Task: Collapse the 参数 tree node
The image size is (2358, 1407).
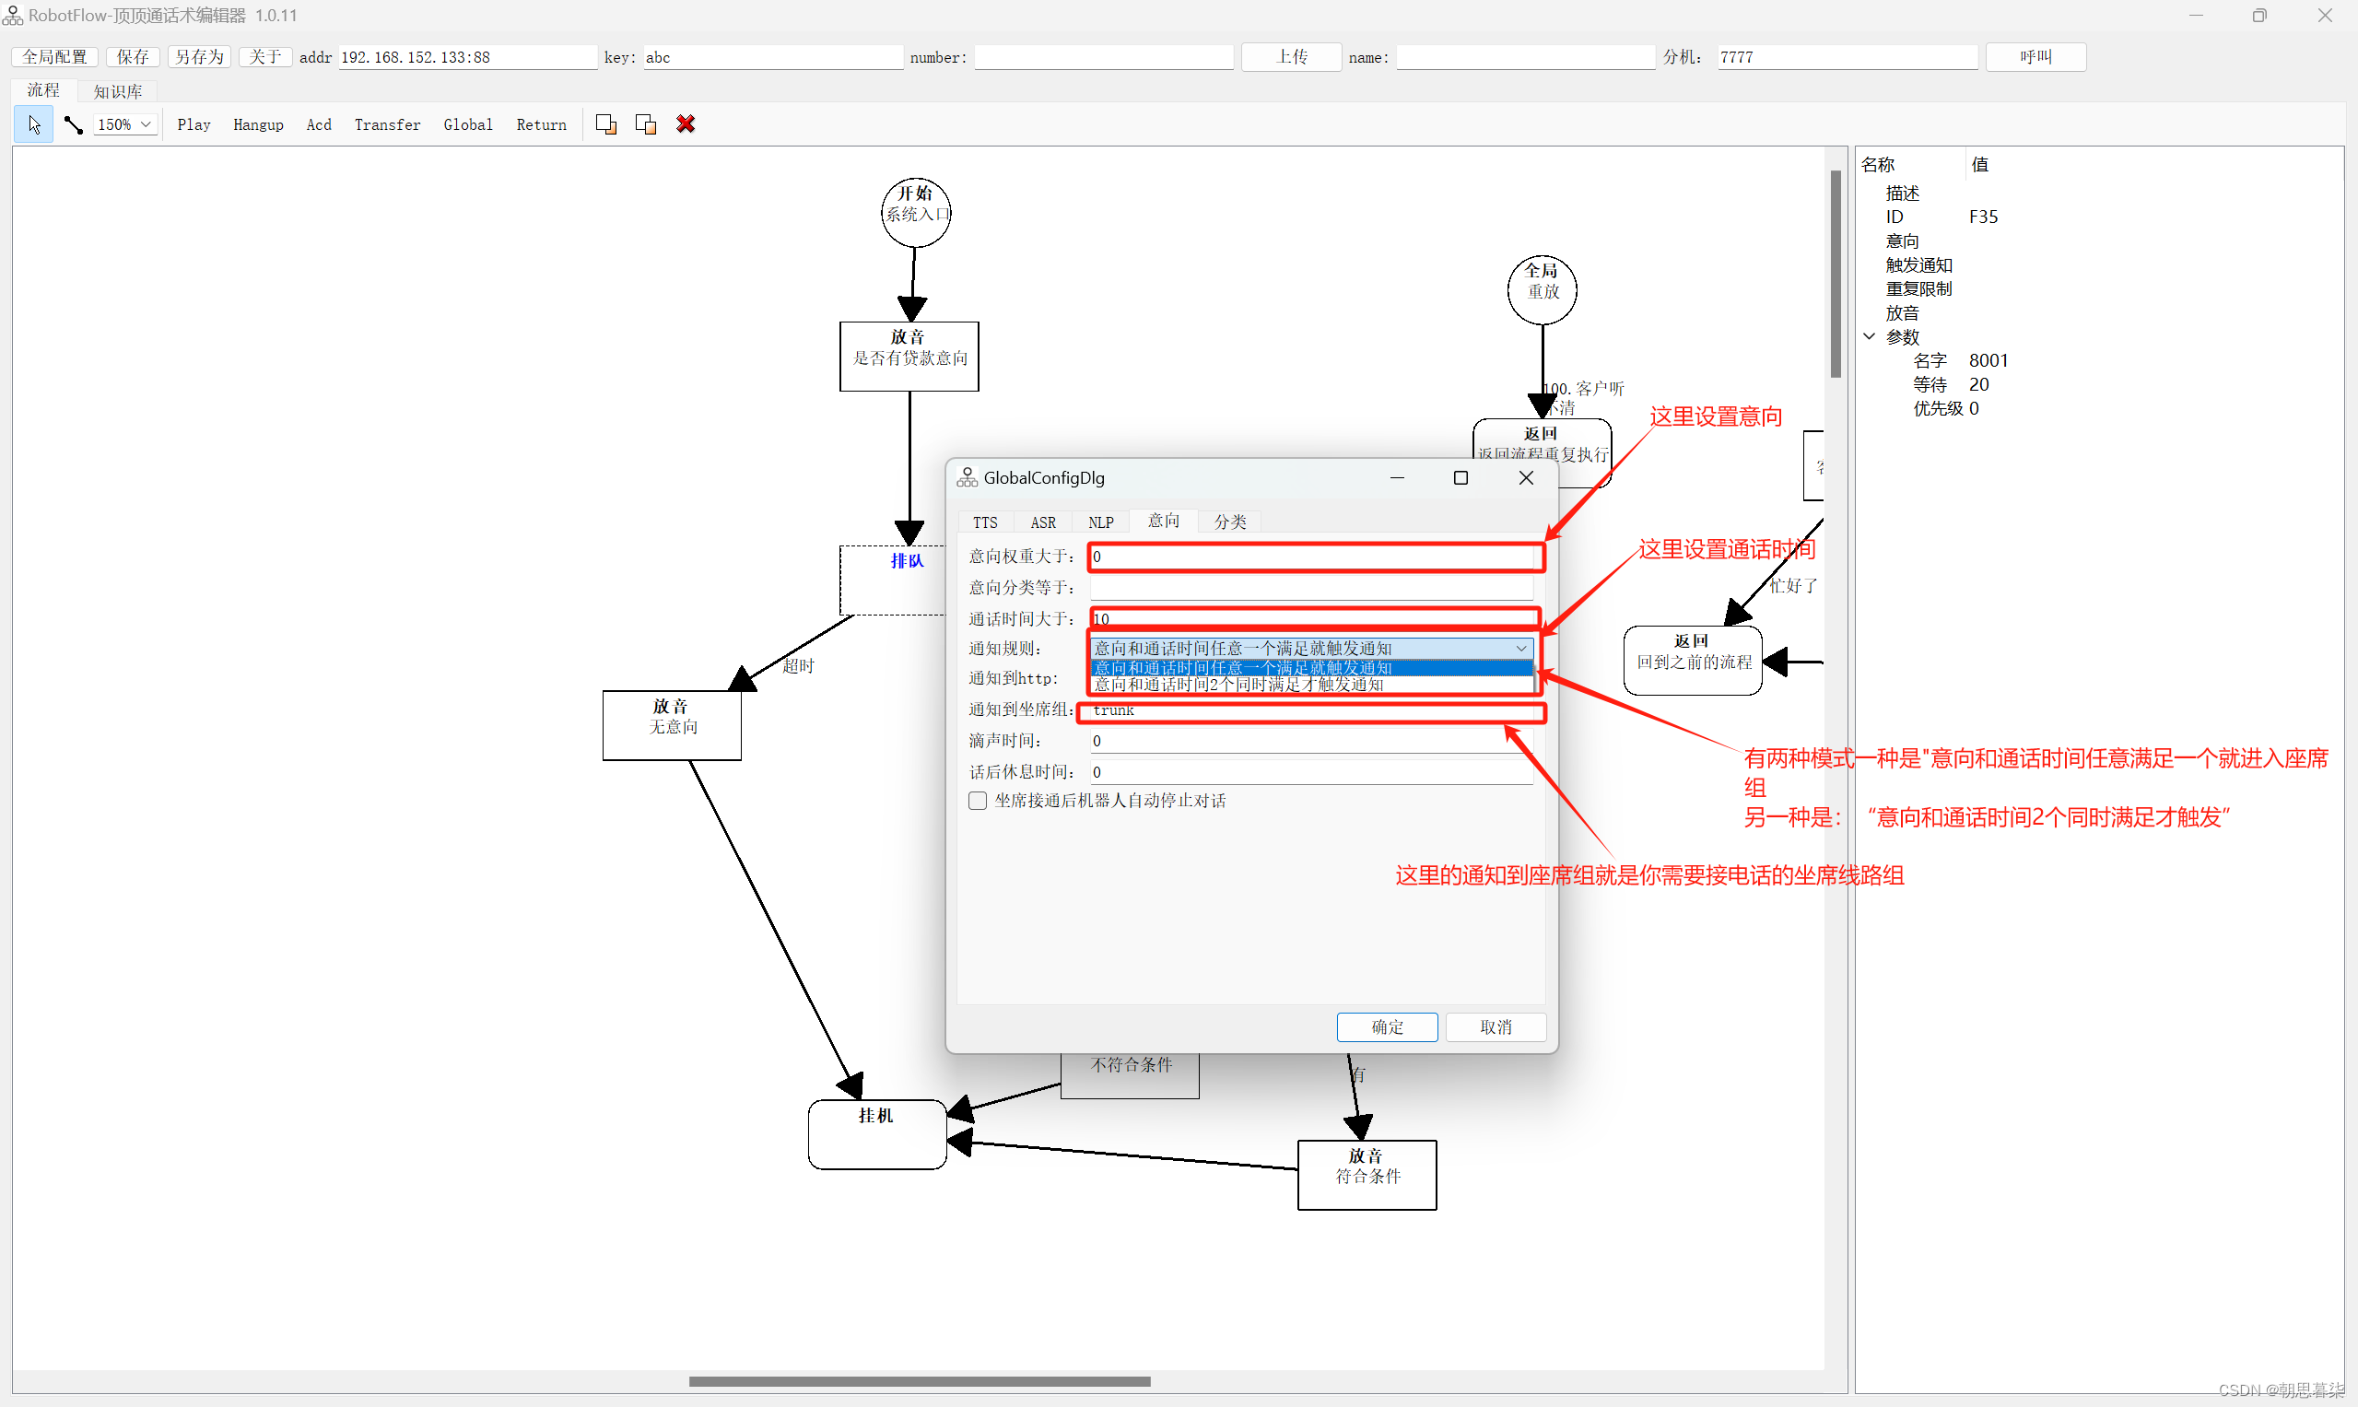Action: pyautogui.click(x=1869, y=336)
